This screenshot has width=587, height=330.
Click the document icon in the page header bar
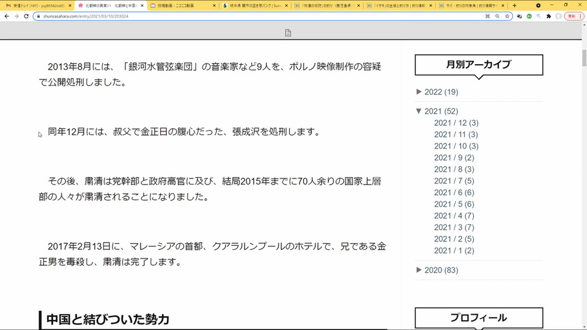288,33
